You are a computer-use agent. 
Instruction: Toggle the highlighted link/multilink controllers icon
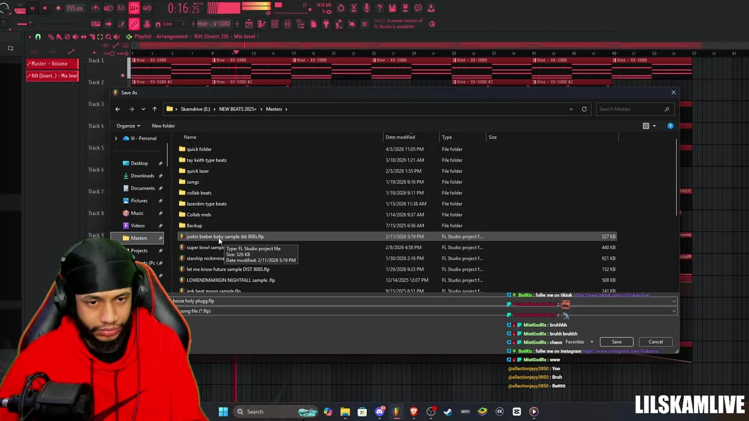tap(134, 24)
